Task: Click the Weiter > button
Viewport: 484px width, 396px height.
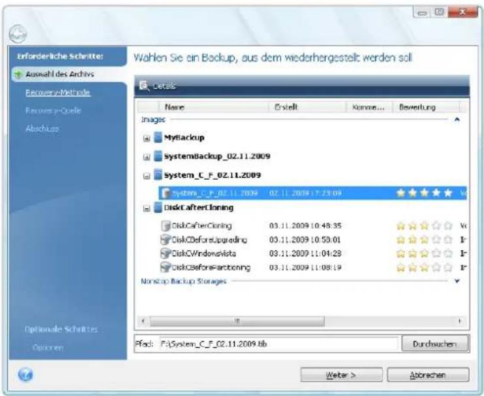Action: (341, 375)
